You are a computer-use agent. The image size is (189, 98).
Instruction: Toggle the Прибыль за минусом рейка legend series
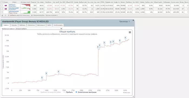(x=49, y=92)
